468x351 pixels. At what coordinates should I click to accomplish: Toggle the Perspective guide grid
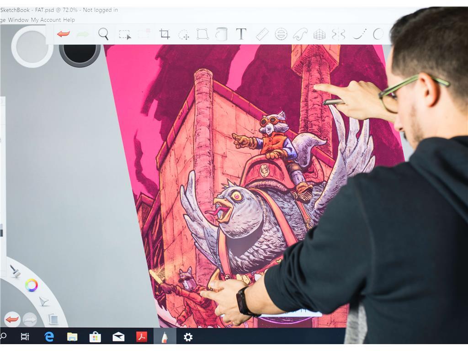click(319, 34)
